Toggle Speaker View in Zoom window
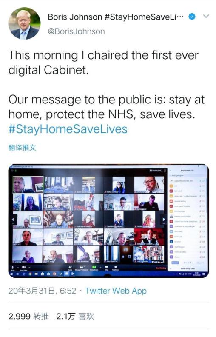 click(156, 171)
